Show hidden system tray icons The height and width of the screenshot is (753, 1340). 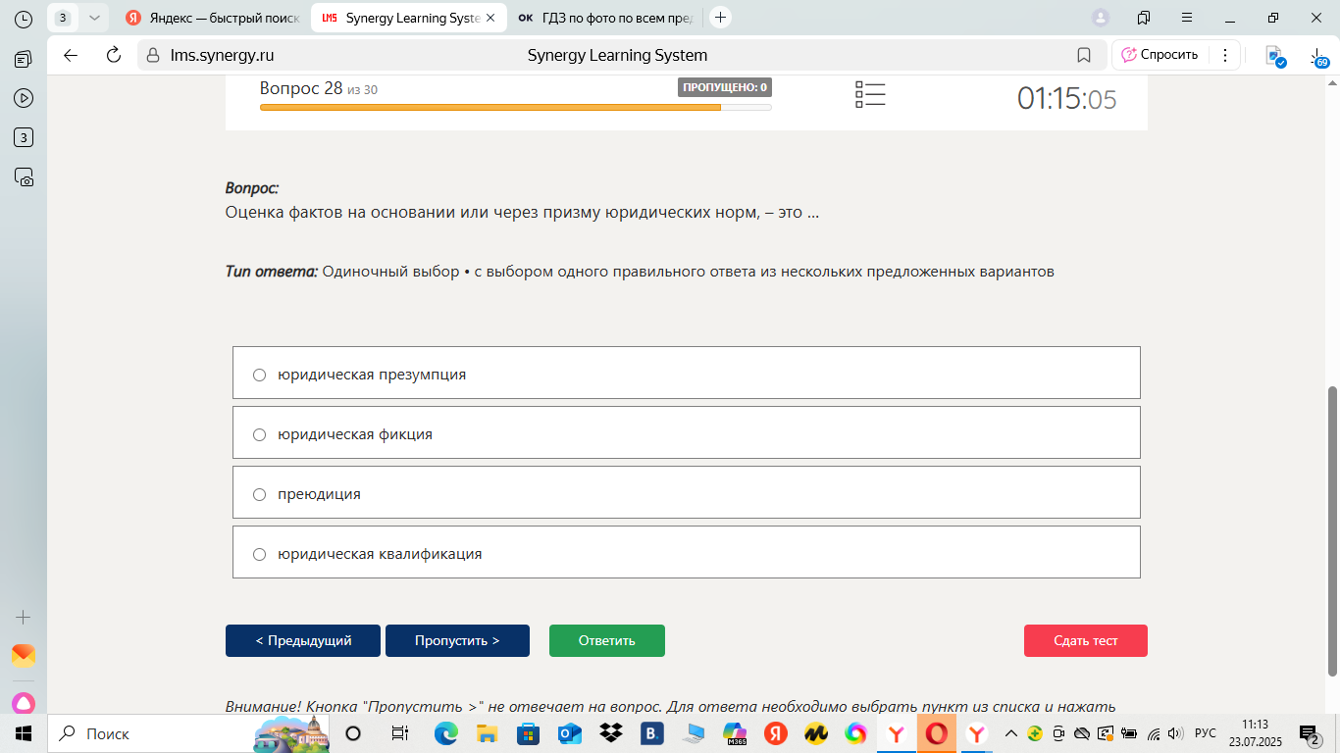[x=1011, y=733]
